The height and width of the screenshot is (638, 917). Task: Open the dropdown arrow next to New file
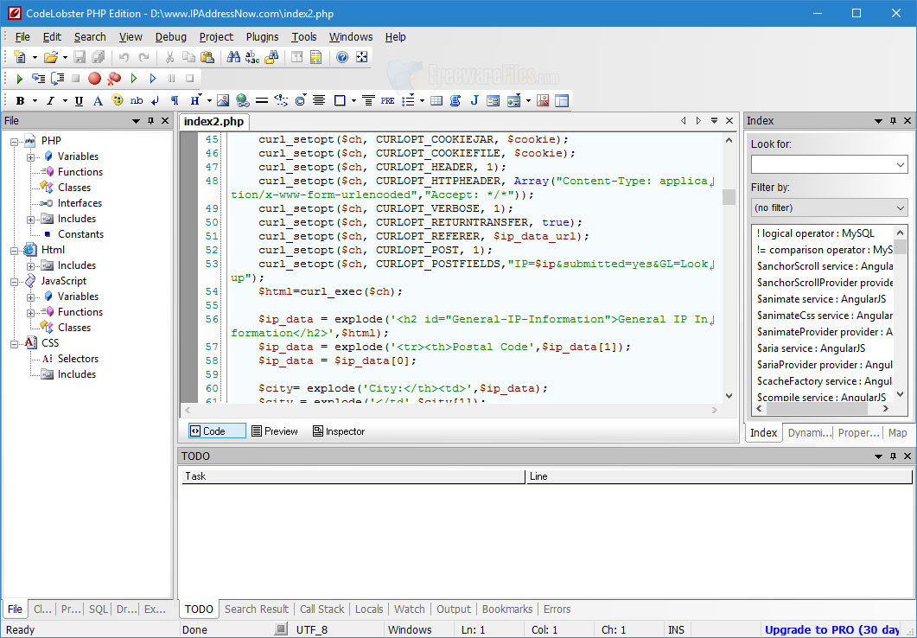pos(35,57)
